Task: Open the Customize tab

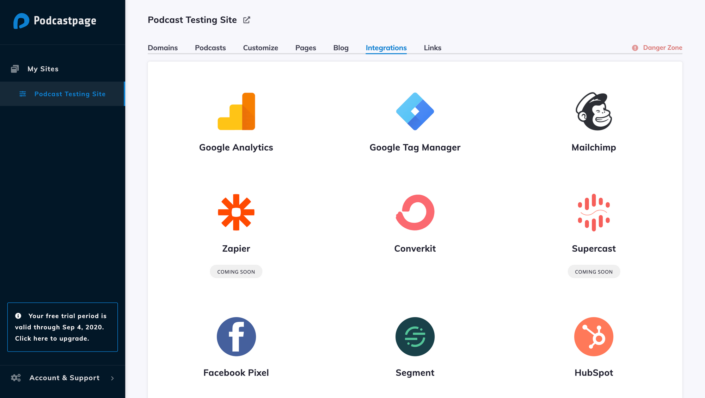Action: [260, 48]
